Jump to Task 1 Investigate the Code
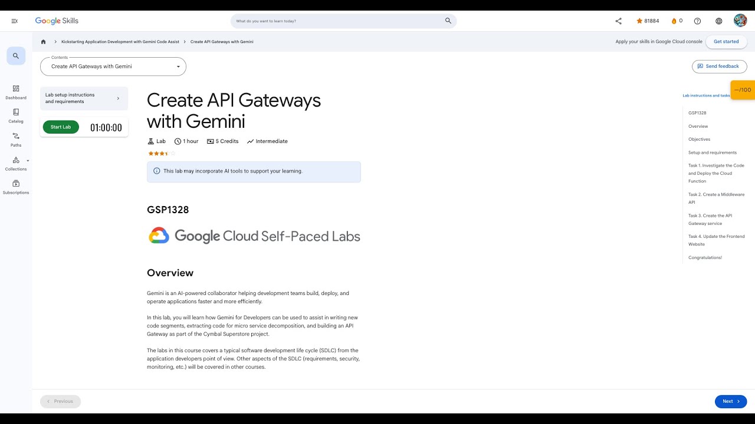The width and height of the screenshot is (755, 424). click(716, 173)
